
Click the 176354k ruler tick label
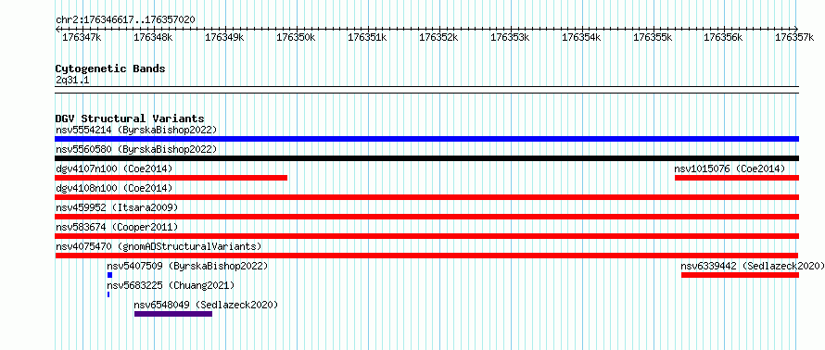click(581, 37)
